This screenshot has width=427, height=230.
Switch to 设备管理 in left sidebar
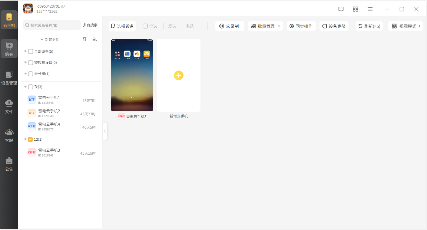pos(9,78)
